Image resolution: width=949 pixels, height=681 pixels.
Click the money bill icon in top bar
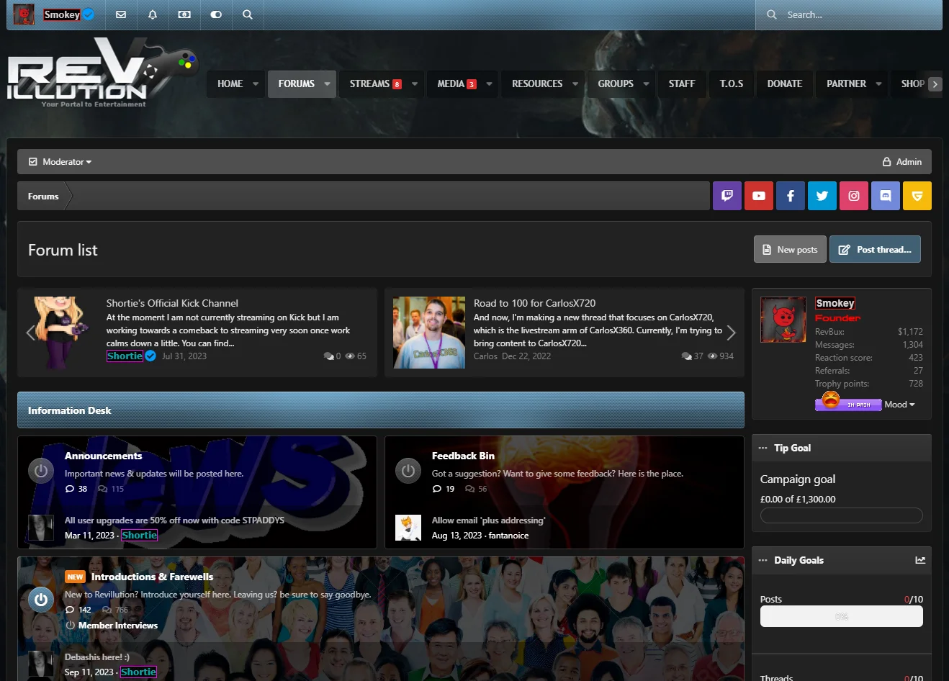[184, 14]
